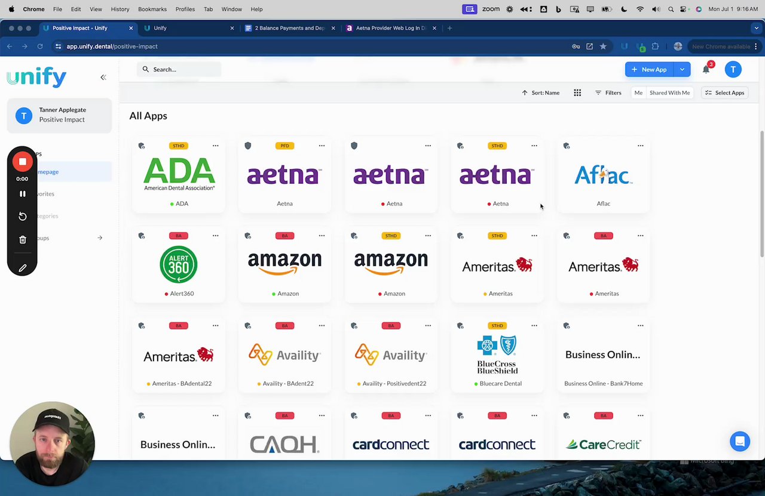Open the notifications bell
Screen dimensions: 765x496
(x=706, y=69)
